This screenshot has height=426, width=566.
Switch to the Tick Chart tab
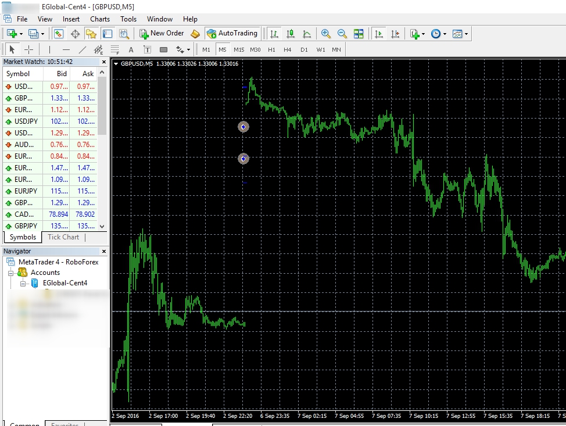coord(63,237)
